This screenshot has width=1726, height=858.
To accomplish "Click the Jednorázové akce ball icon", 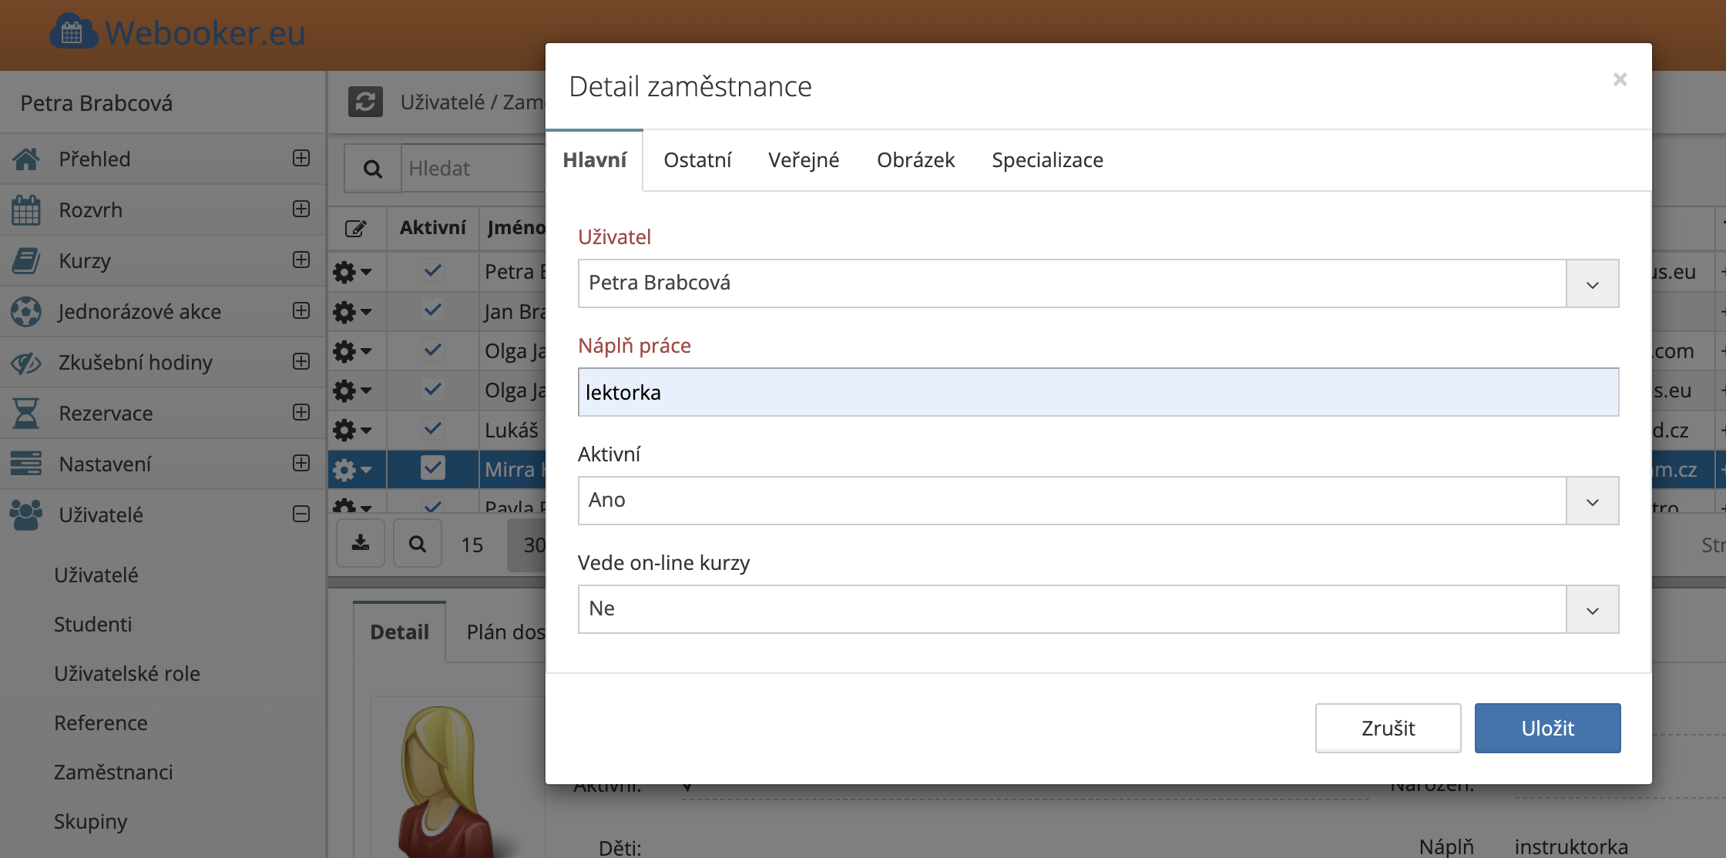I will click(x=26, y=312).
